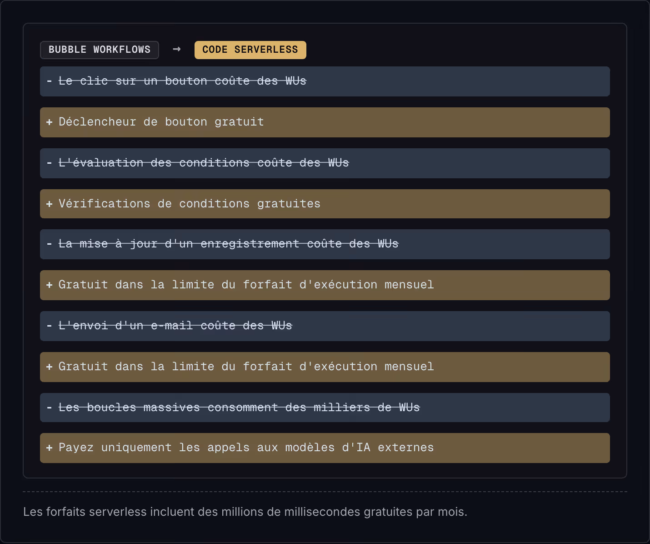The height and width of the screenshot is (544, 650).
Task: Select "Payez uniquement les appels aux modèles" row
Action: click(x=325, y=448)
